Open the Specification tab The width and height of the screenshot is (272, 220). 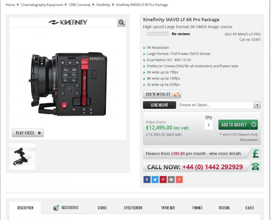coord(133,208)
